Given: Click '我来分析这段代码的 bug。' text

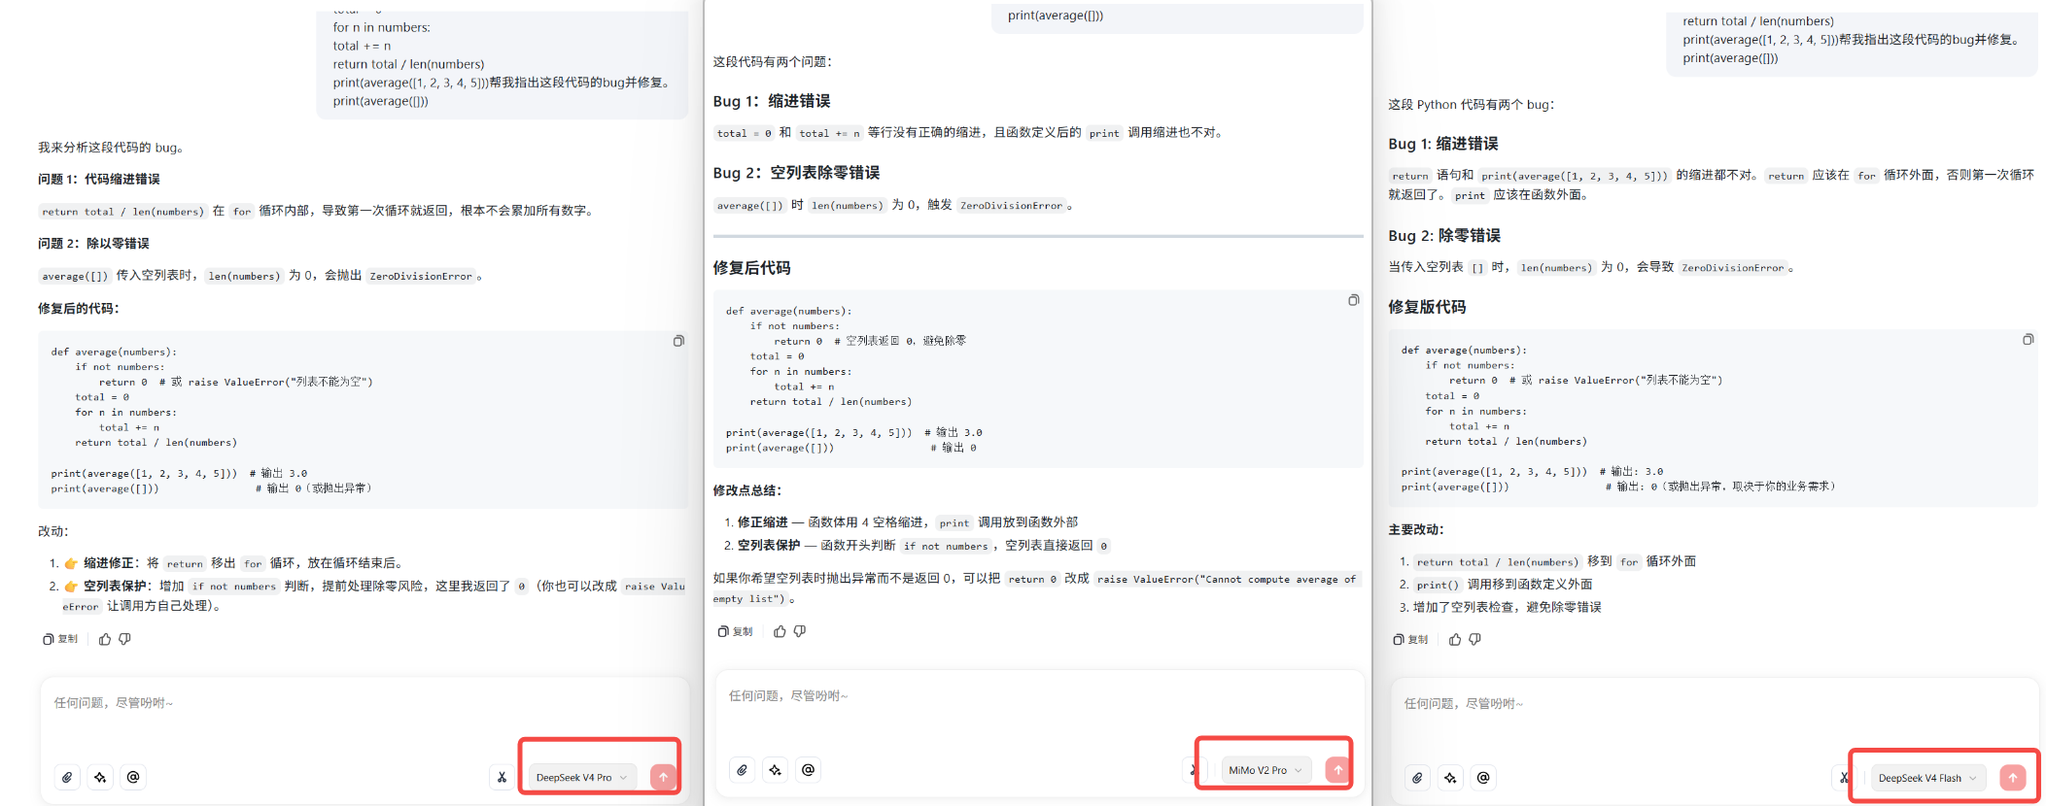Looking at the screenshot, I should [x=111, y=148].
